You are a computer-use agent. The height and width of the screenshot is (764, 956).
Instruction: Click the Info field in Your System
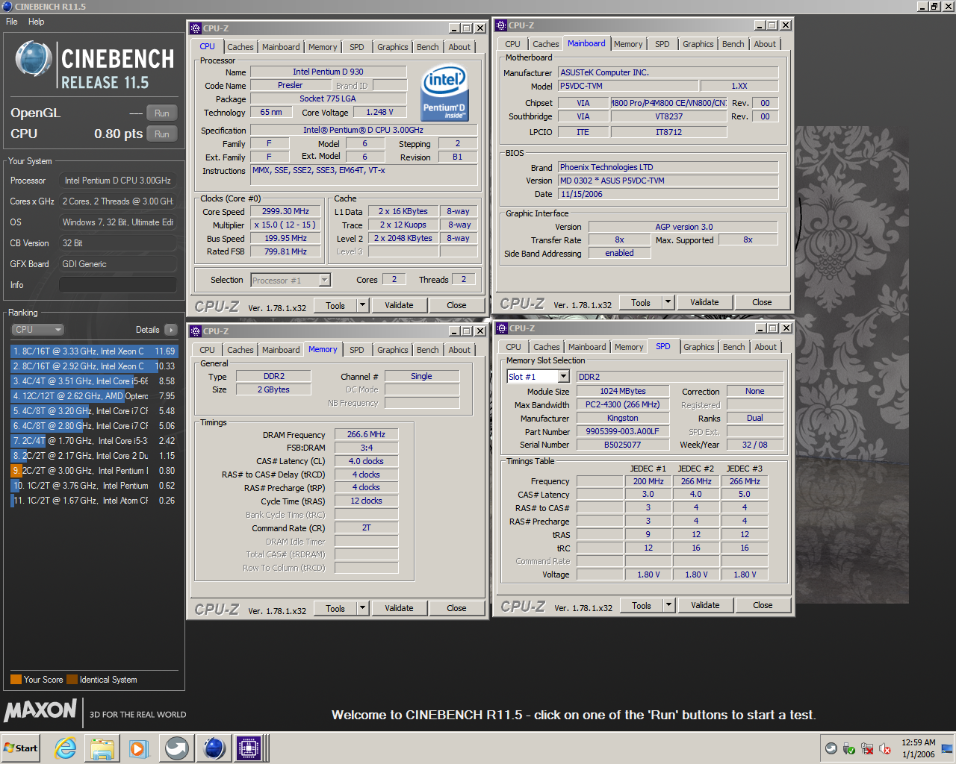click(x=118, y=285)
